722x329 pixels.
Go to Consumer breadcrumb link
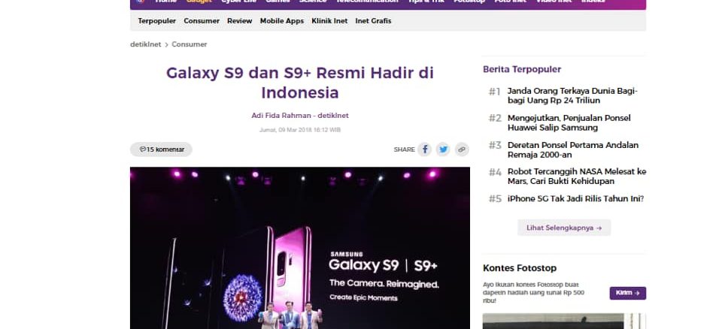(x=190, y=44)
